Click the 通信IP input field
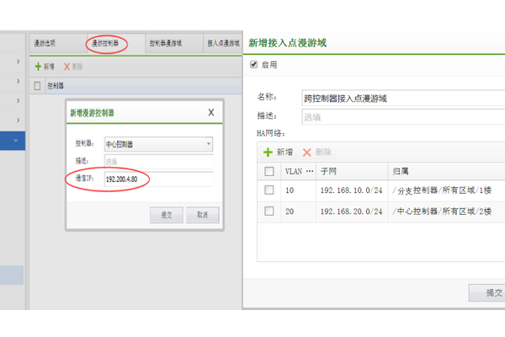 (x=157, y=179)
